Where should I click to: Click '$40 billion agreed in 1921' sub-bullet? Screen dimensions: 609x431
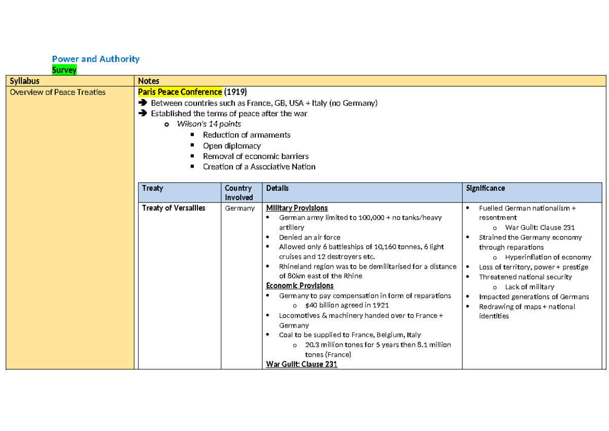(x=347, y=306)
